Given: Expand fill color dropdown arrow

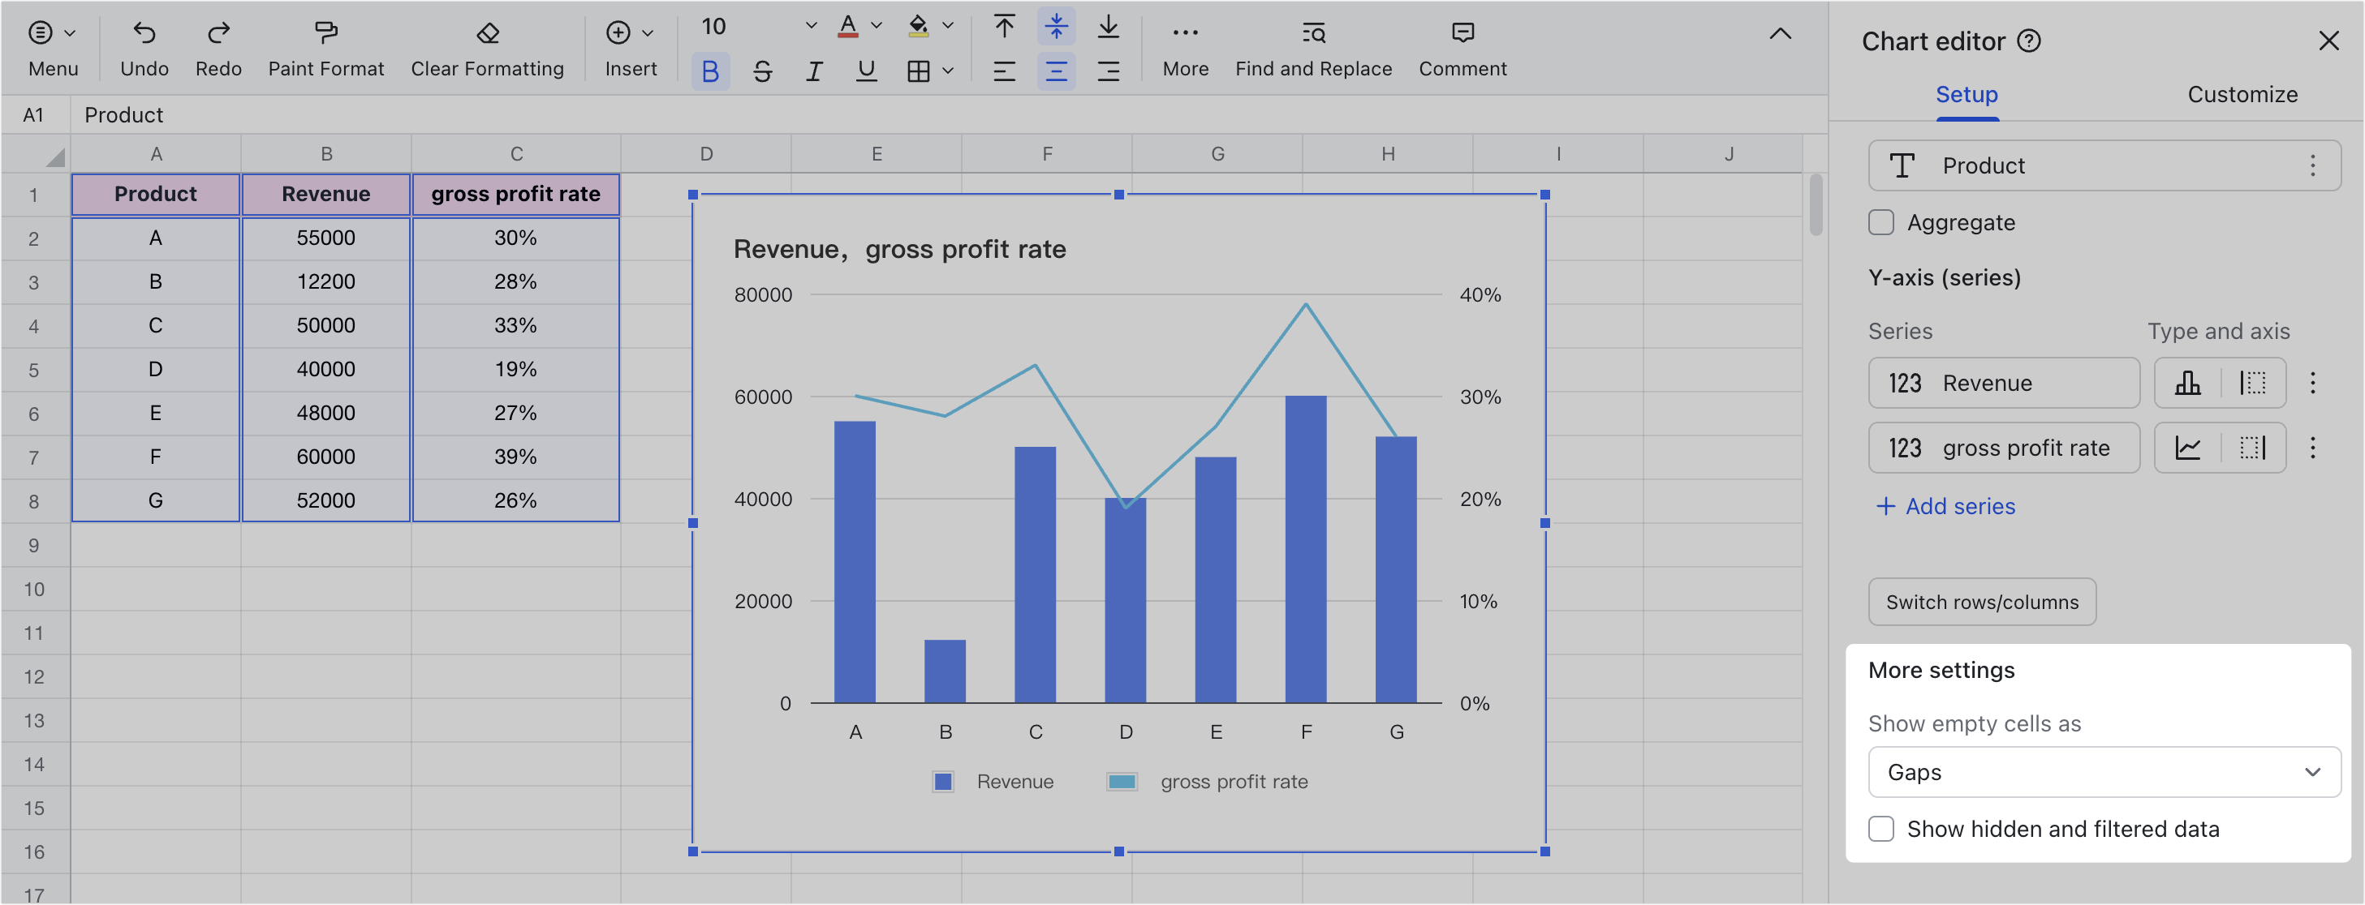Looking at the screenshot, I should coord(947,27).
